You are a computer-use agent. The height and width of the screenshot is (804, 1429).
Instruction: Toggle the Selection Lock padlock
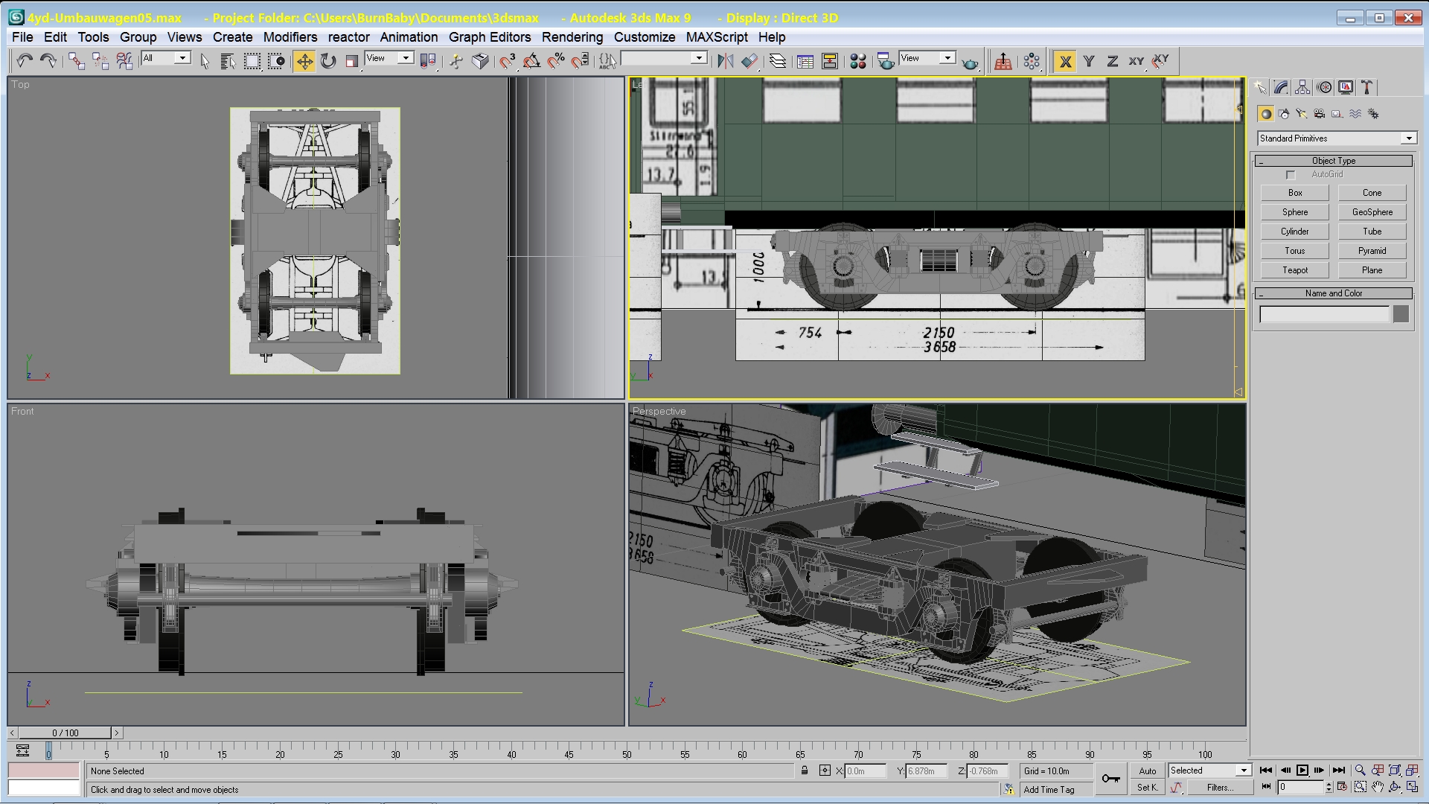pos(805,770)
